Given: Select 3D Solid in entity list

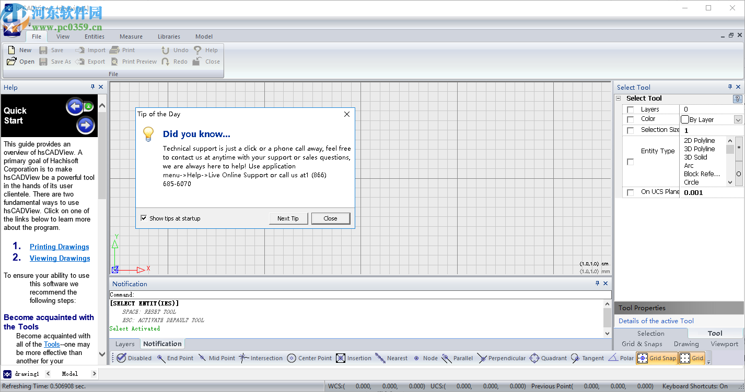Looking at the screenshot, I should 695,157.
